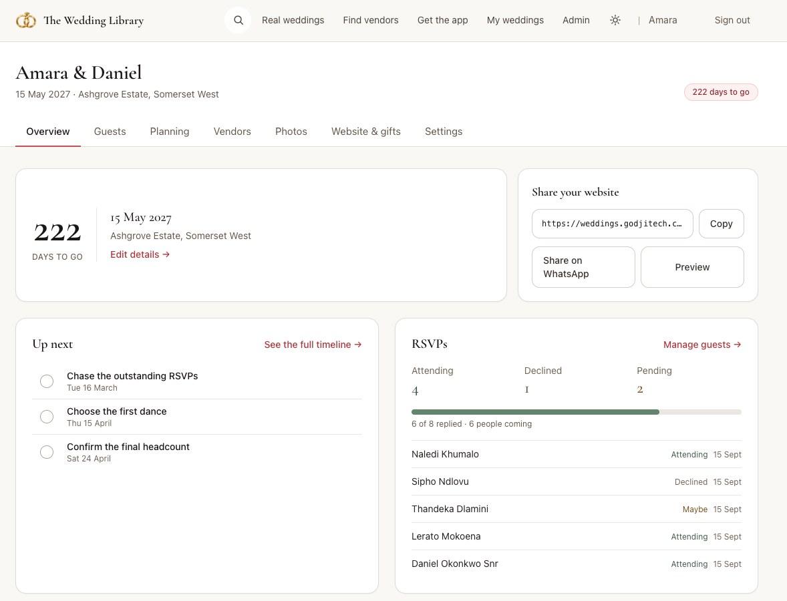The height and width of the screenshot is (601, 787).
Task: Go to the Vendors tab
Action: pos(232,132)
